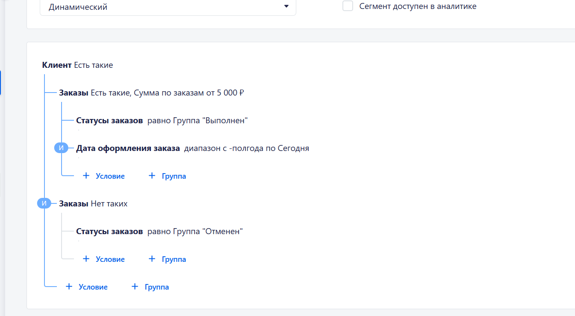
Task: Enable the "Сегмент доступен в аналитике" checkbox
Action: [x=348, y=6]
